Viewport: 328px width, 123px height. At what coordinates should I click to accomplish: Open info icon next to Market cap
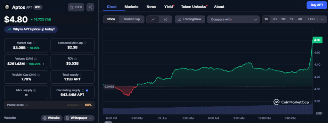tap(34, 43)
